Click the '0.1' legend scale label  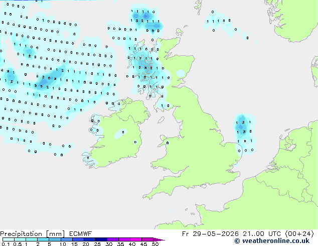click(x=6, y=244)
